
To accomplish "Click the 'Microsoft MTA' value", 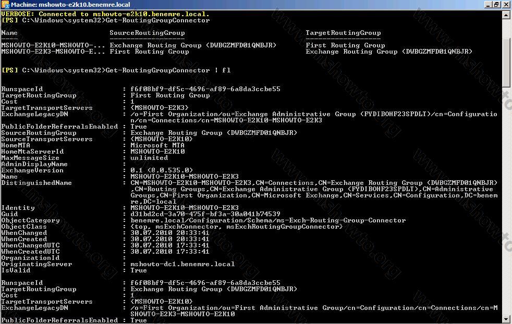I will (157, 145).
